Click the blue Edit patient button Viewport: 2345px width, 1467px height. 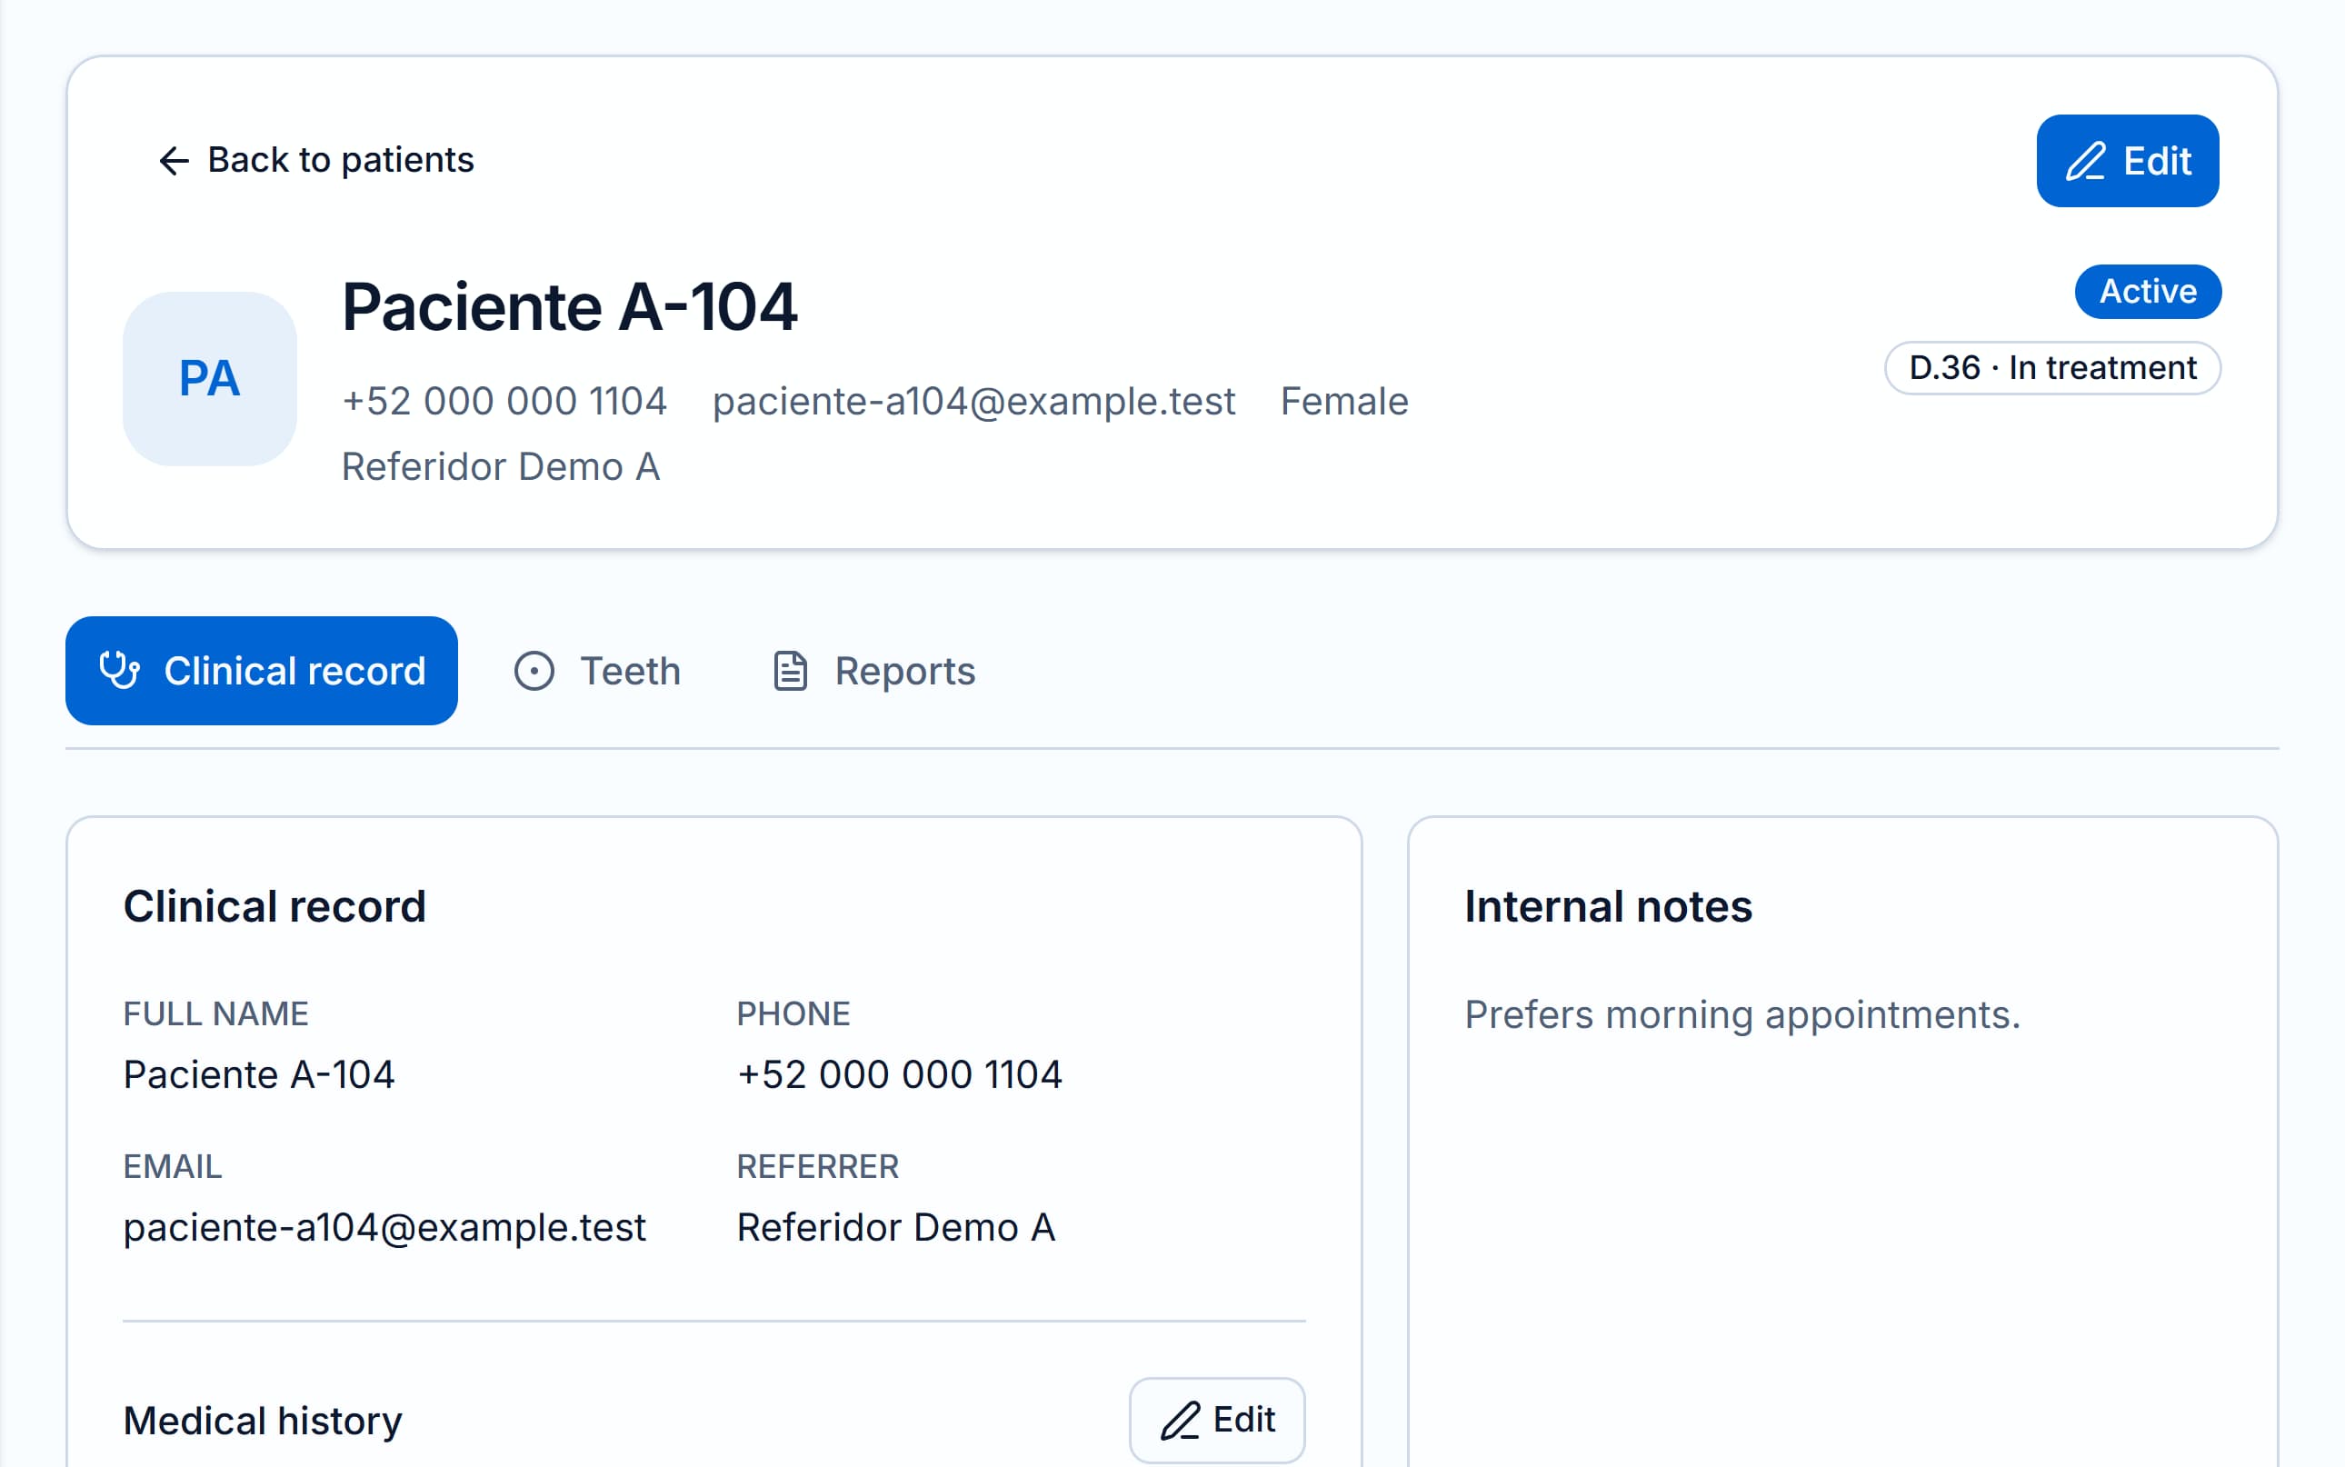click(2127, 161)
